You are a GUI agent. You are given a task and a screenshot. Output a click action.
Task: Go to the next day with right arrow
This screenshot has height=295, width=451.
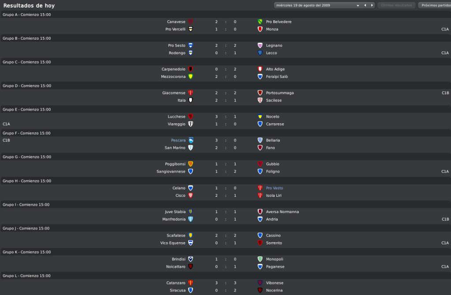pyautogui.click(x=372, y=5)
